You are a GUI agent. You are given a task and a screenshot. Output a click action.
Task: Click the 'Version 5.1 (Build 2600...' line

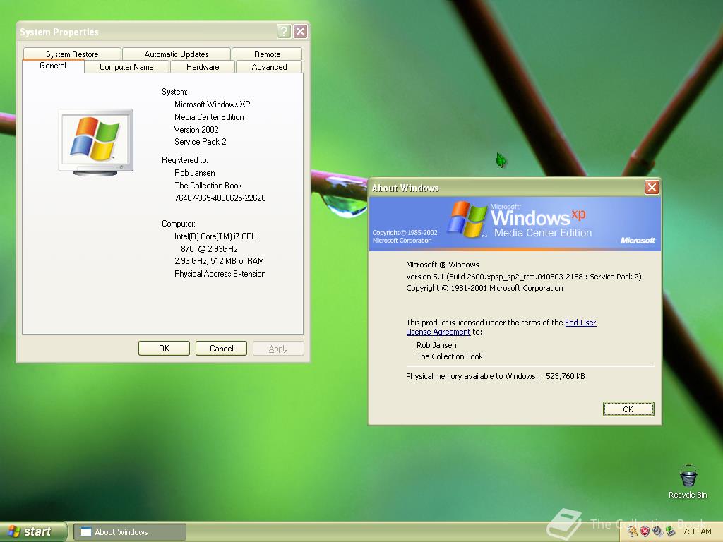tap(523, 277)
